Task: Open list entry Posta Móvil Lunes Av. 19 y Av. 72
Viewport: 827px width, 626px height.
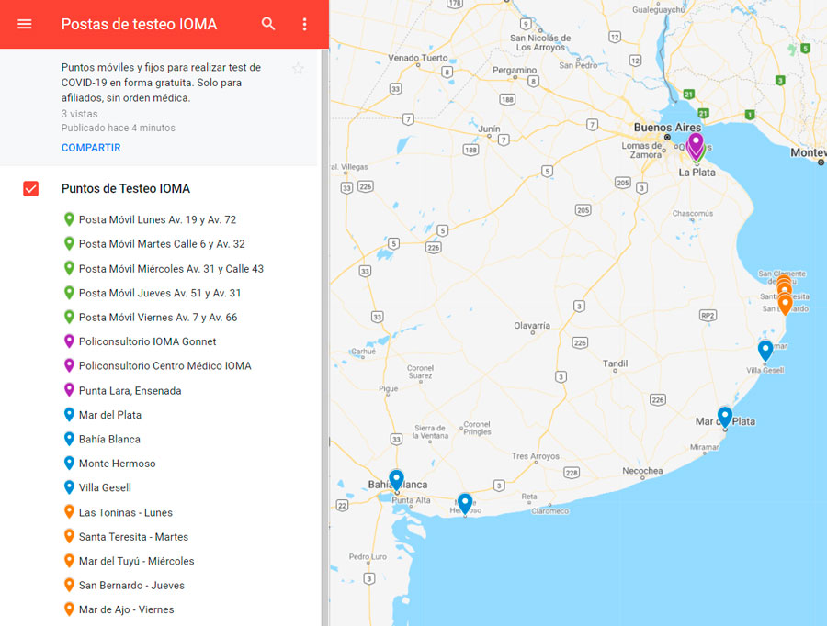Action: (x=158, y=219)
